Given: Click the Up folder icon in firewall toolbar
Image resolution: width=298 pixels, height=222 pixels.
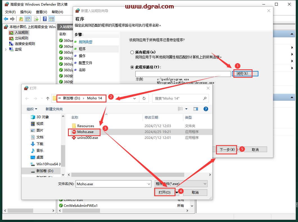Looking at the screenshot, I should point(21,19).
